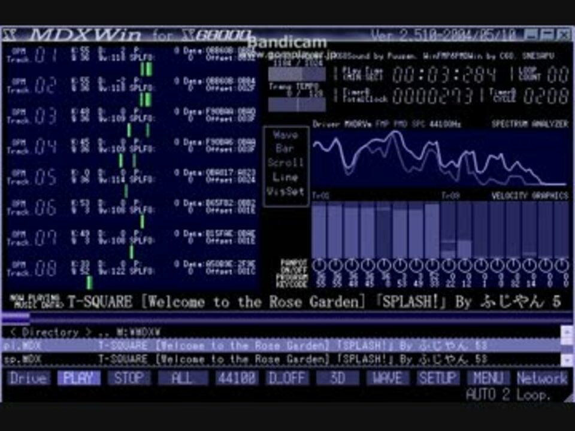Toggle the D_OFF button

pyautogui.click(x=287, y=378)
